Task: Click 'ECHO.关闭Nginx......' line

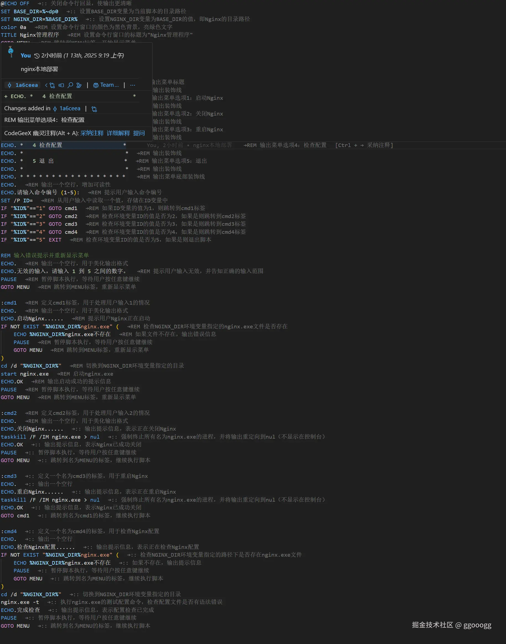Action: click(x=32, y=429)
